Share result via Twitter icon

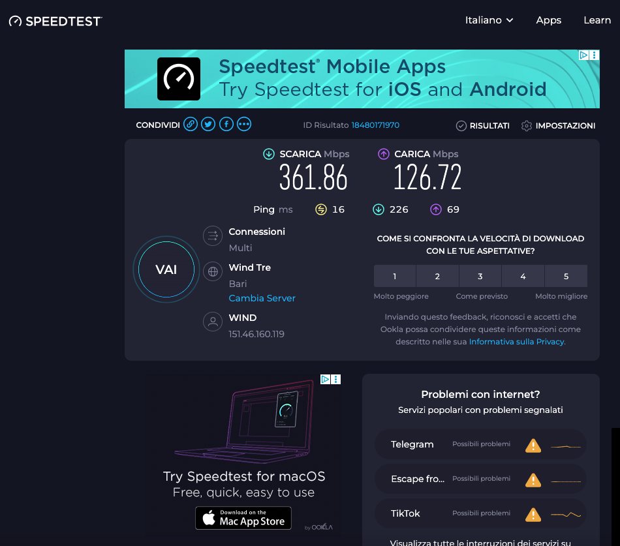(x=208, y=124)
